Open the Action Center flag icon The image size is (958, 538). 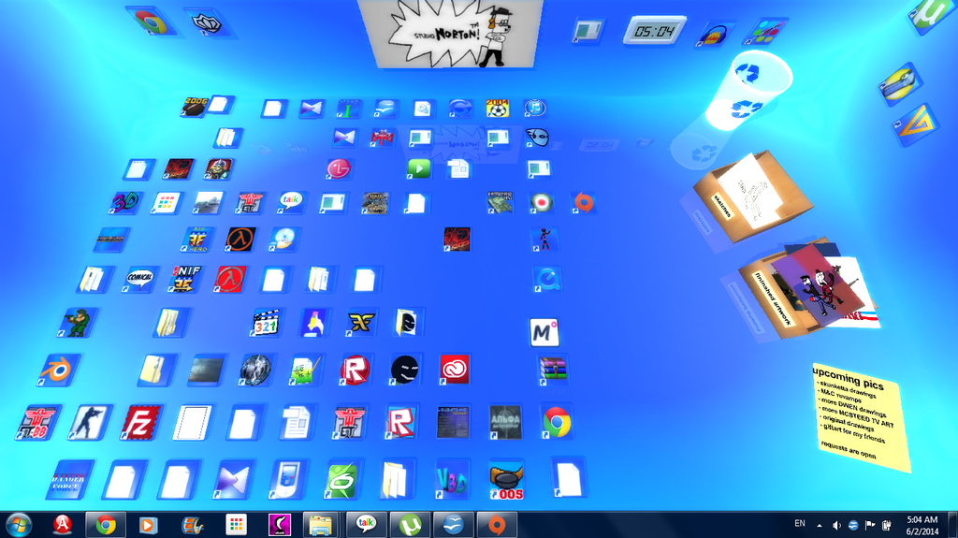tap(870, 525)
